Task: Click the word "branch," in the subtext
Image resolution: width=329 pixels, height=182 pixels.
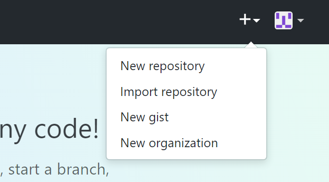Action: (83, 169)
